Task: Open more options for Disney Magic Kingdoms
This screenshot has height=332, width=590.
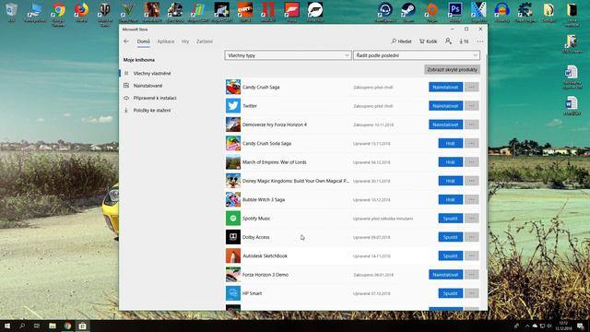Action: pos(471,181)
